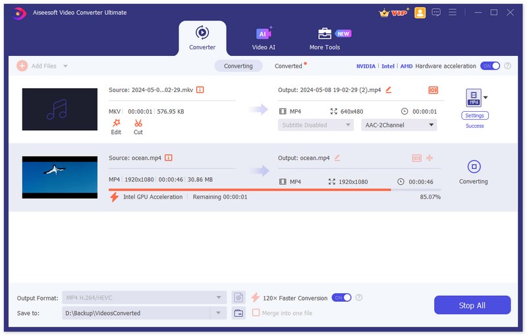Toggle Hardware acceleration switch
Viewport: 527px width, 336px height.
point(489,66)
